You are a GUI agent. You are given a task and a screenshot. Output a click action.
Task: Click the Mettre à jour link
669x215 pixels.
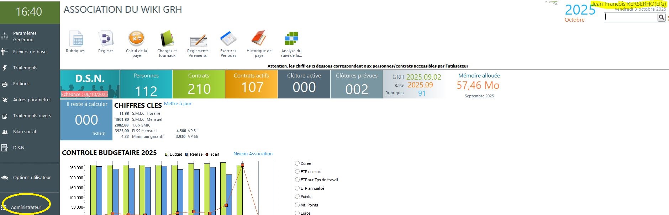point(178,104)
